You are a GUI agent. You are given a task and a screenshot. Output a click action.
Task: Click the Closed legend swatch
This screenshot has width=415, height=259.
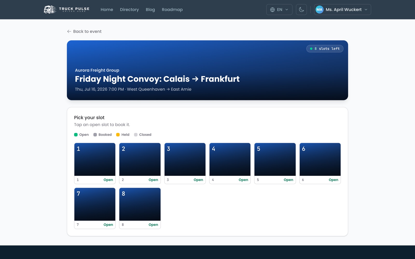coord(136,135)
